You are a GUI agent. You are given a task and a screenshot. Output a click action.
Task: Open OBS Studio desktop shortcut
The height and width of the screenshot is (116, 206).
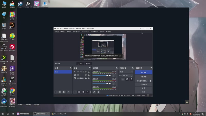coord(4,48)
